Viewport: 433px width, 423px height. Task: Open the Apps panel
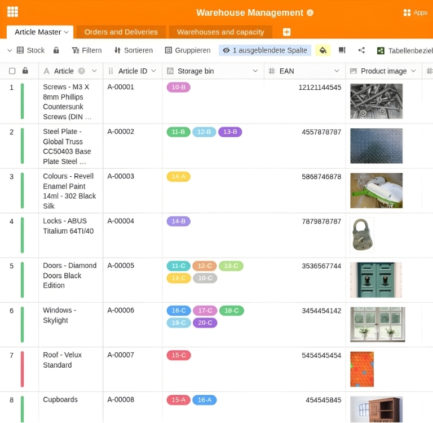click(416, 12)
